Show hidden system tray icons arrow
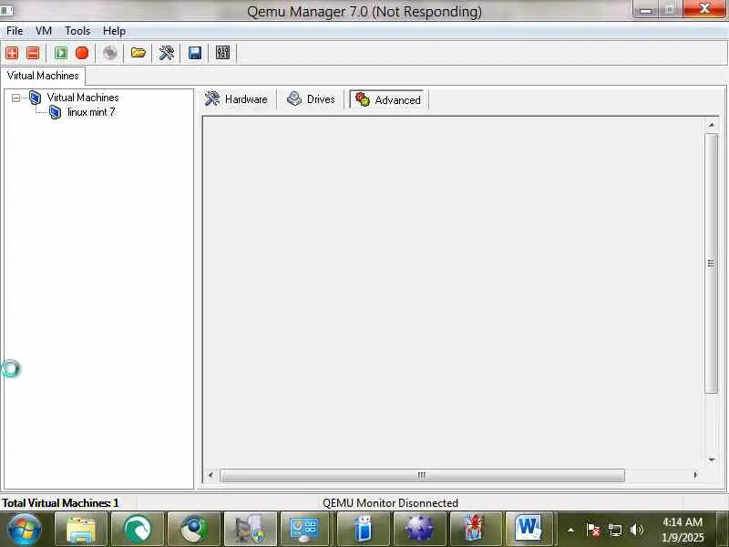Screen dimensions: 729x547 [x=571, y=530]
